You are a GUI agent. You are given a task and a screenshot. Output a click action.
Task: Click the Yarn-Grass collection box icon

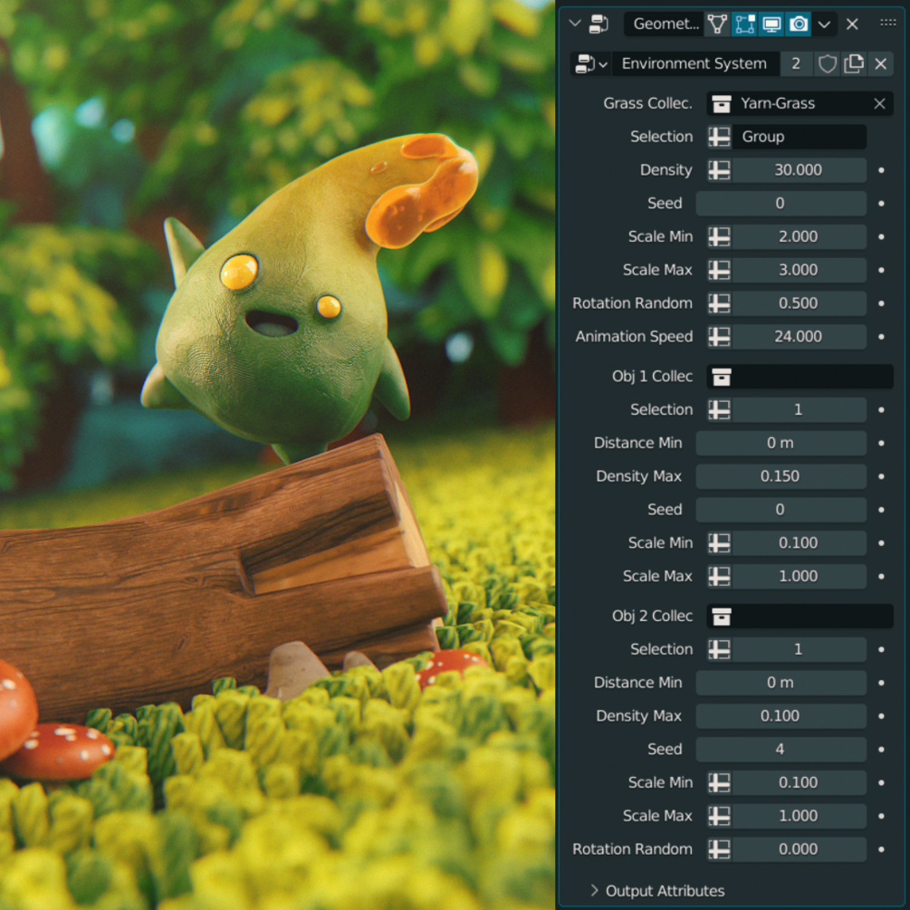point(722,103)
